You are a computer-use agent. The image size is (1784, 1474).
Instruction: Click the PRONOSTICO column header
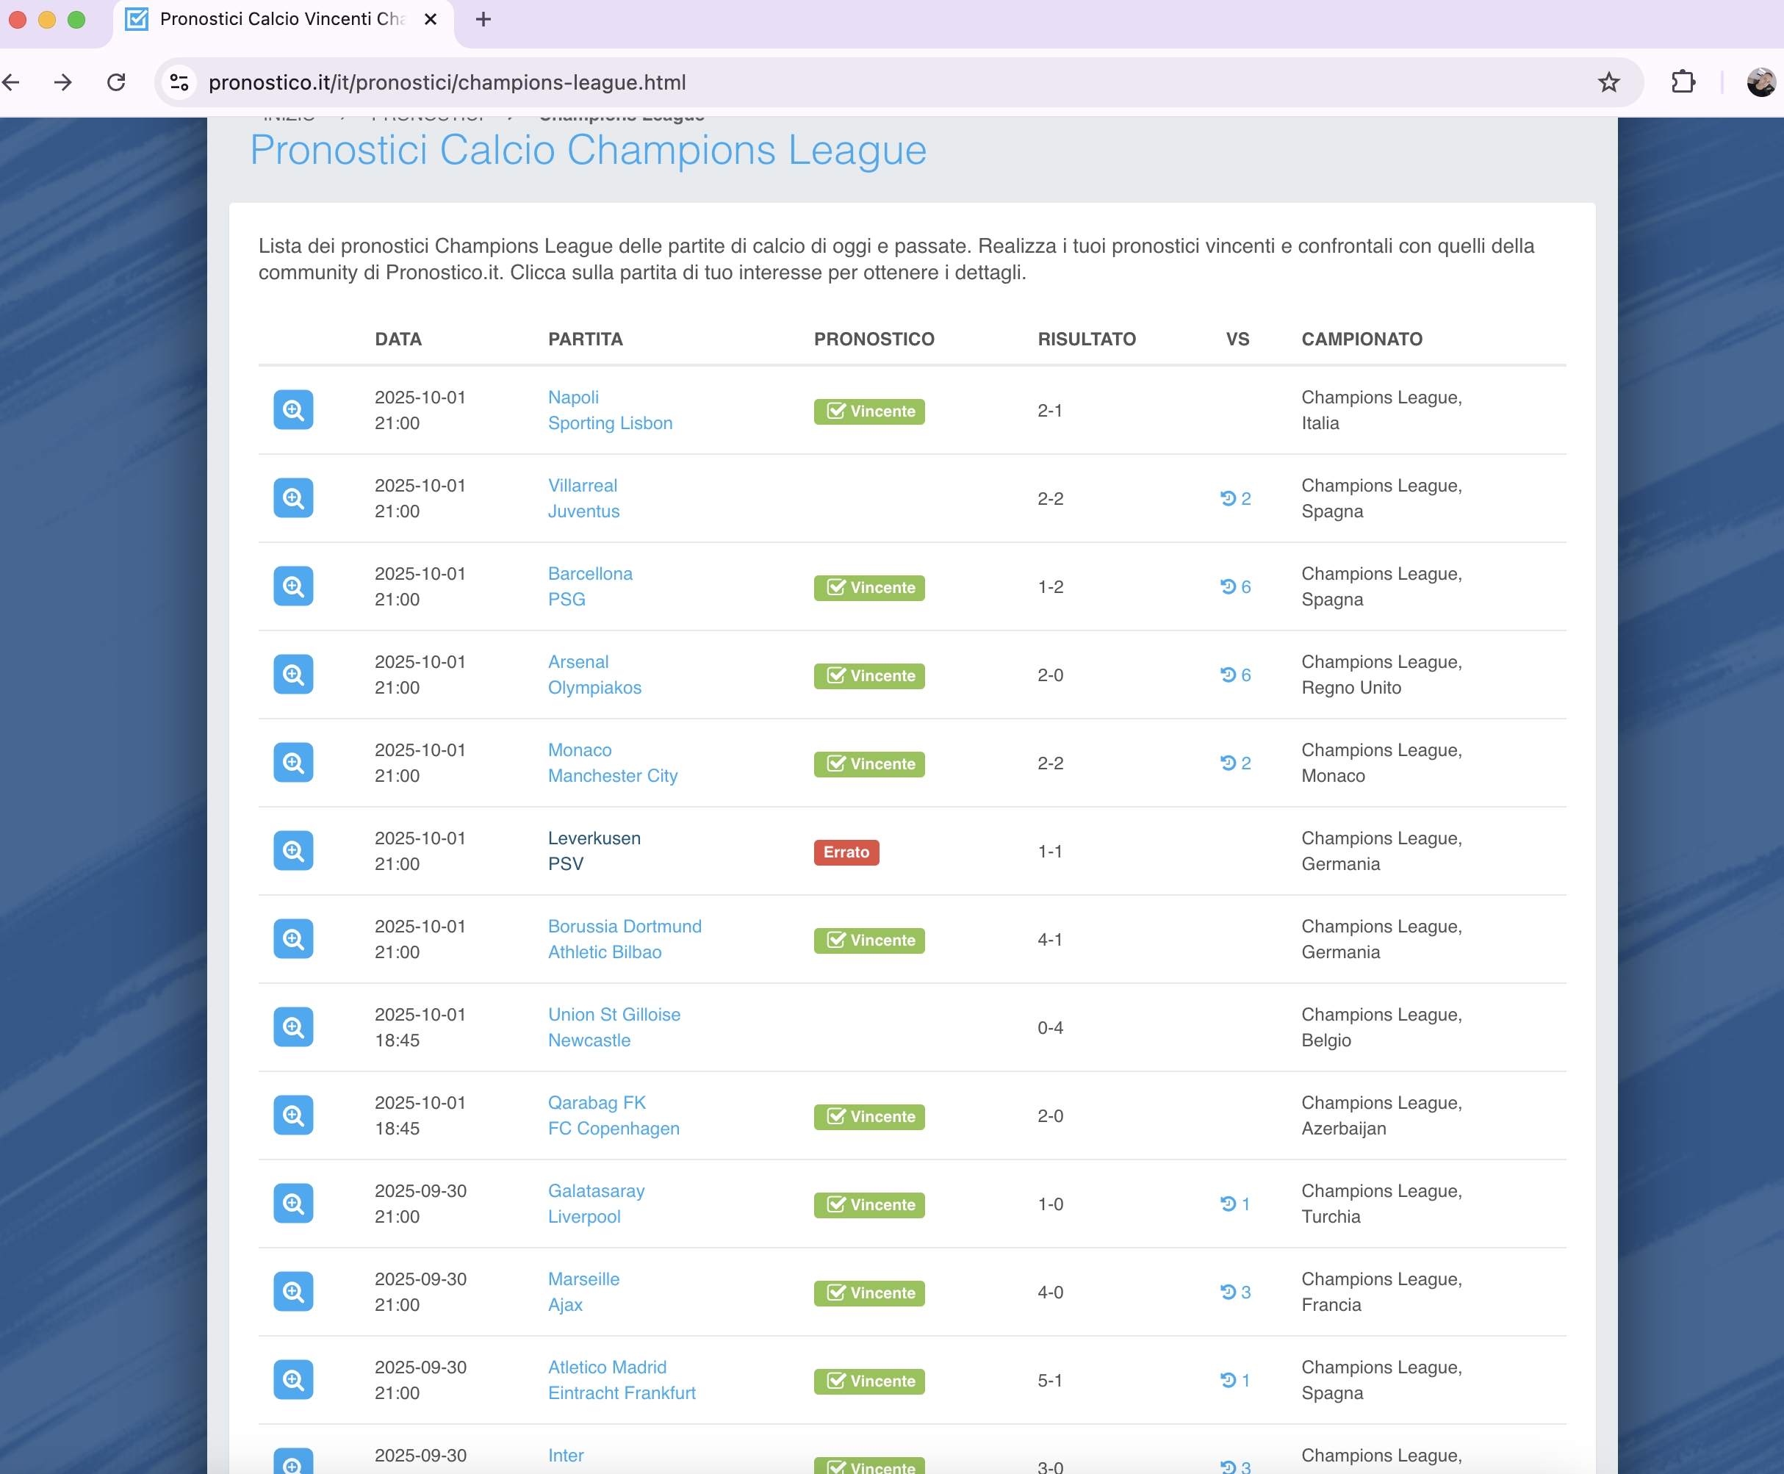873,339
